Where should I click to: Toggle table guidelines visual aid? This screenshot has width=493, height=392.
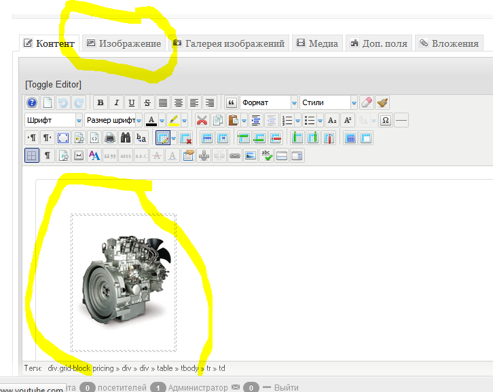pyautogui.click(x=32, y=155)
